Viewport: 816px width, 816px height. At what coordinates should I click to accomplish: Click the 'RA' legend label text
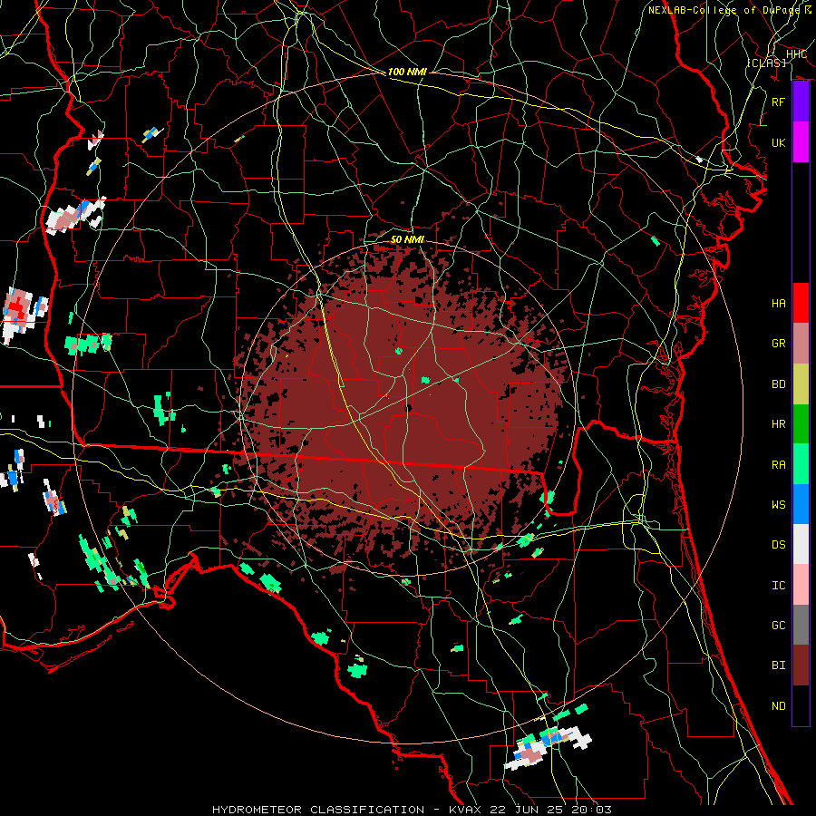(778, 464)
